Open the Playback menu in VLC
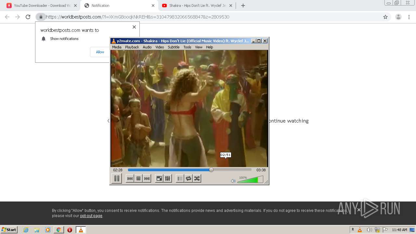Viewport: 416px width, 234px height. (x=132, y=47)
